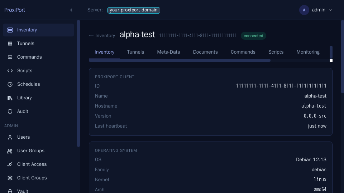Click the main page vertical scrollbar

click(x=343, y=57)
